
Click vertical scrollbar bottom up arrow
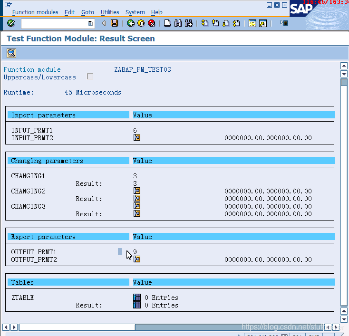[344, 311]
